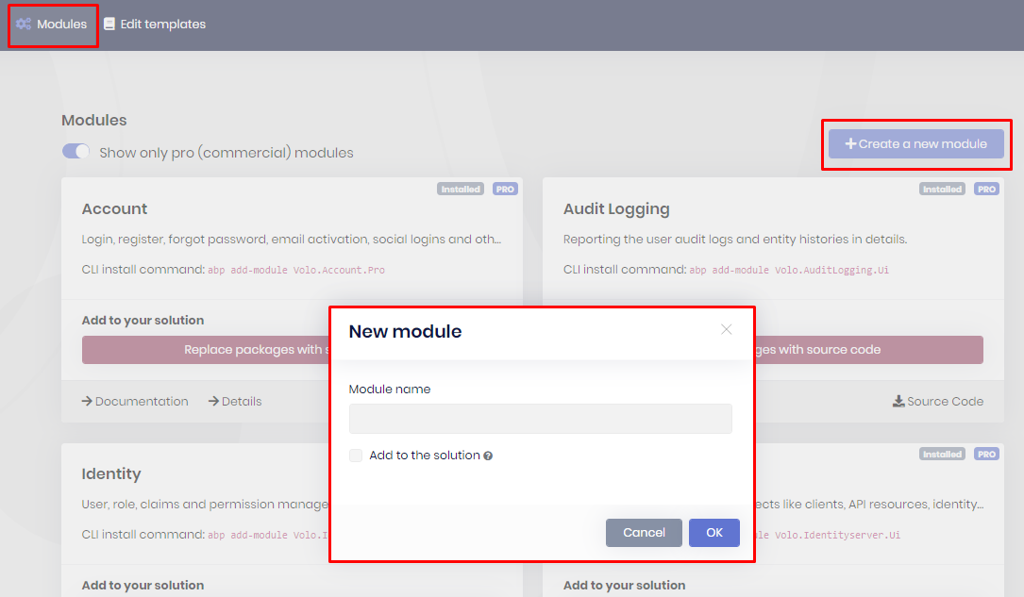Select the Modules tab
The width and height of the screenshot is (1024, 597).
53,25
